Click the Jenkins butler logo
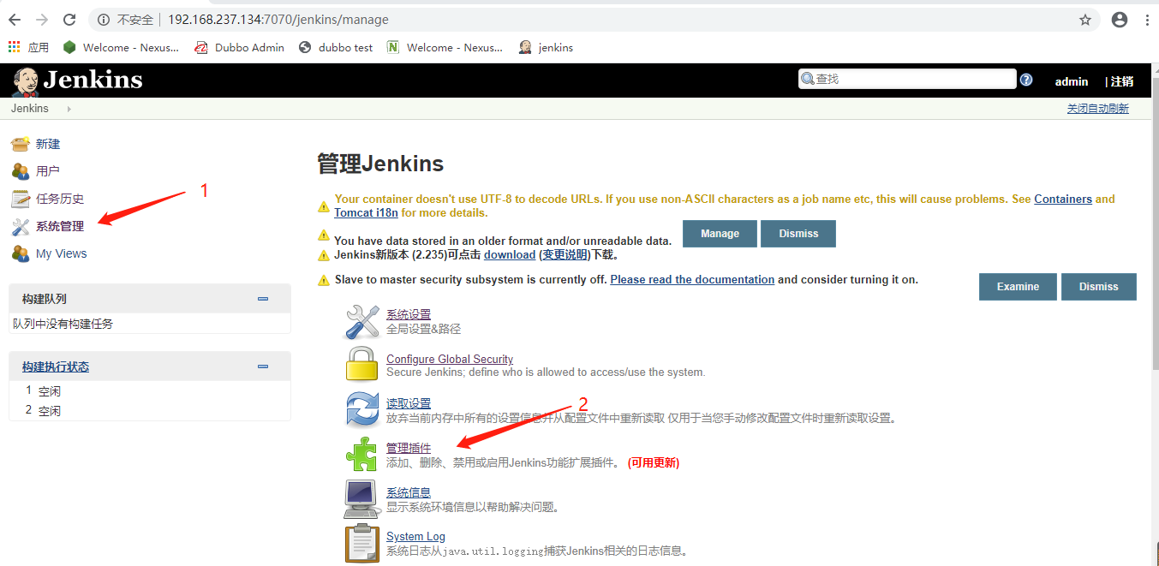The width and height of the screenshot is (1159, 566). pos(24,80)
